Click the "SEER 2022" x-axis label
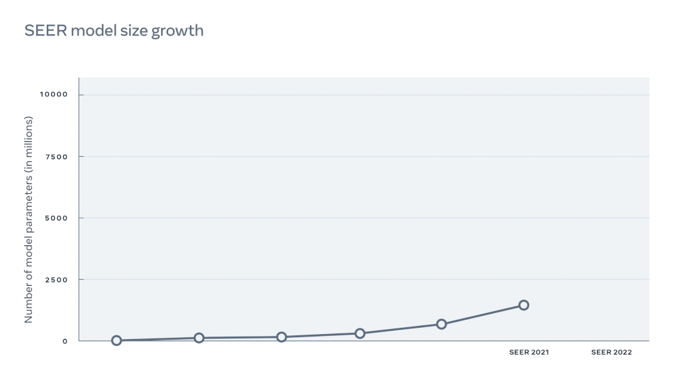Viewport: 674px width, 379px height. click(x=612, y=353)
